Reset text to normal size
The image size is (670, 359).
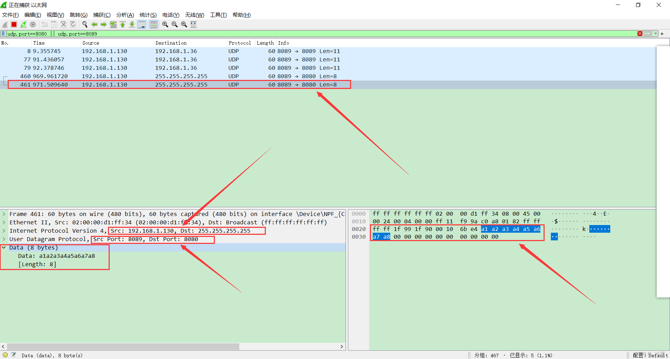[184, 24]
